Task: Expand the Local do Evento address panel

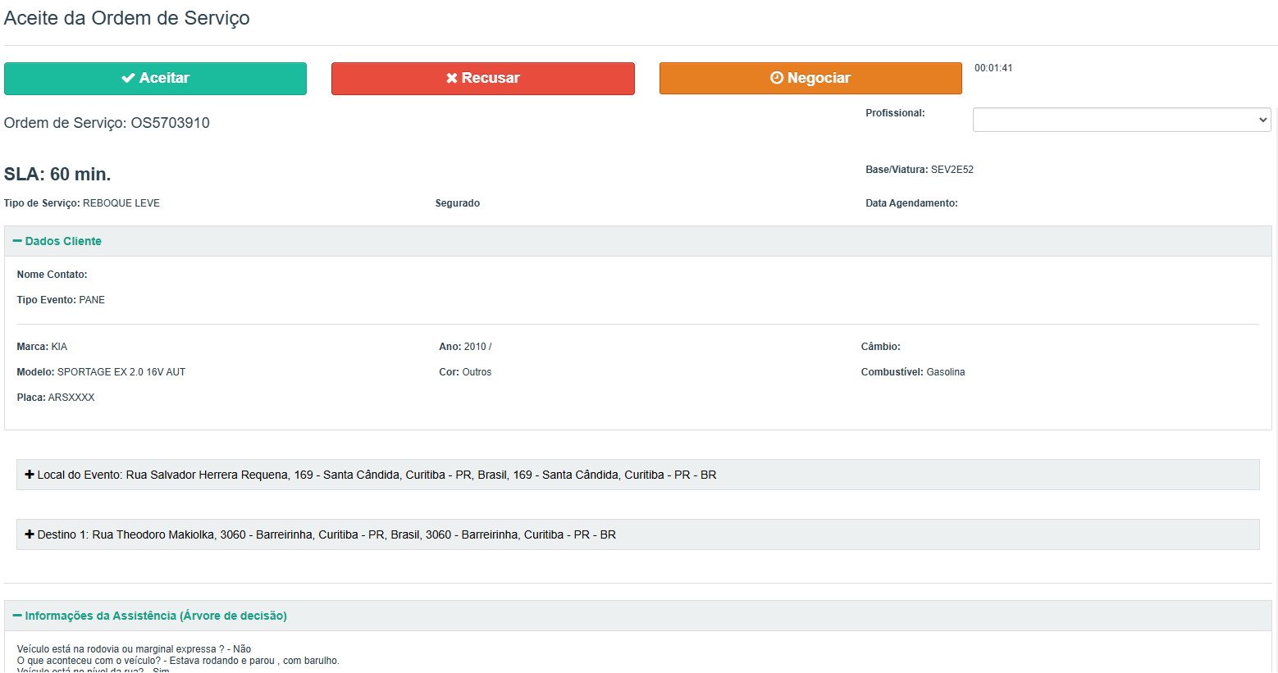Action: 377,475
